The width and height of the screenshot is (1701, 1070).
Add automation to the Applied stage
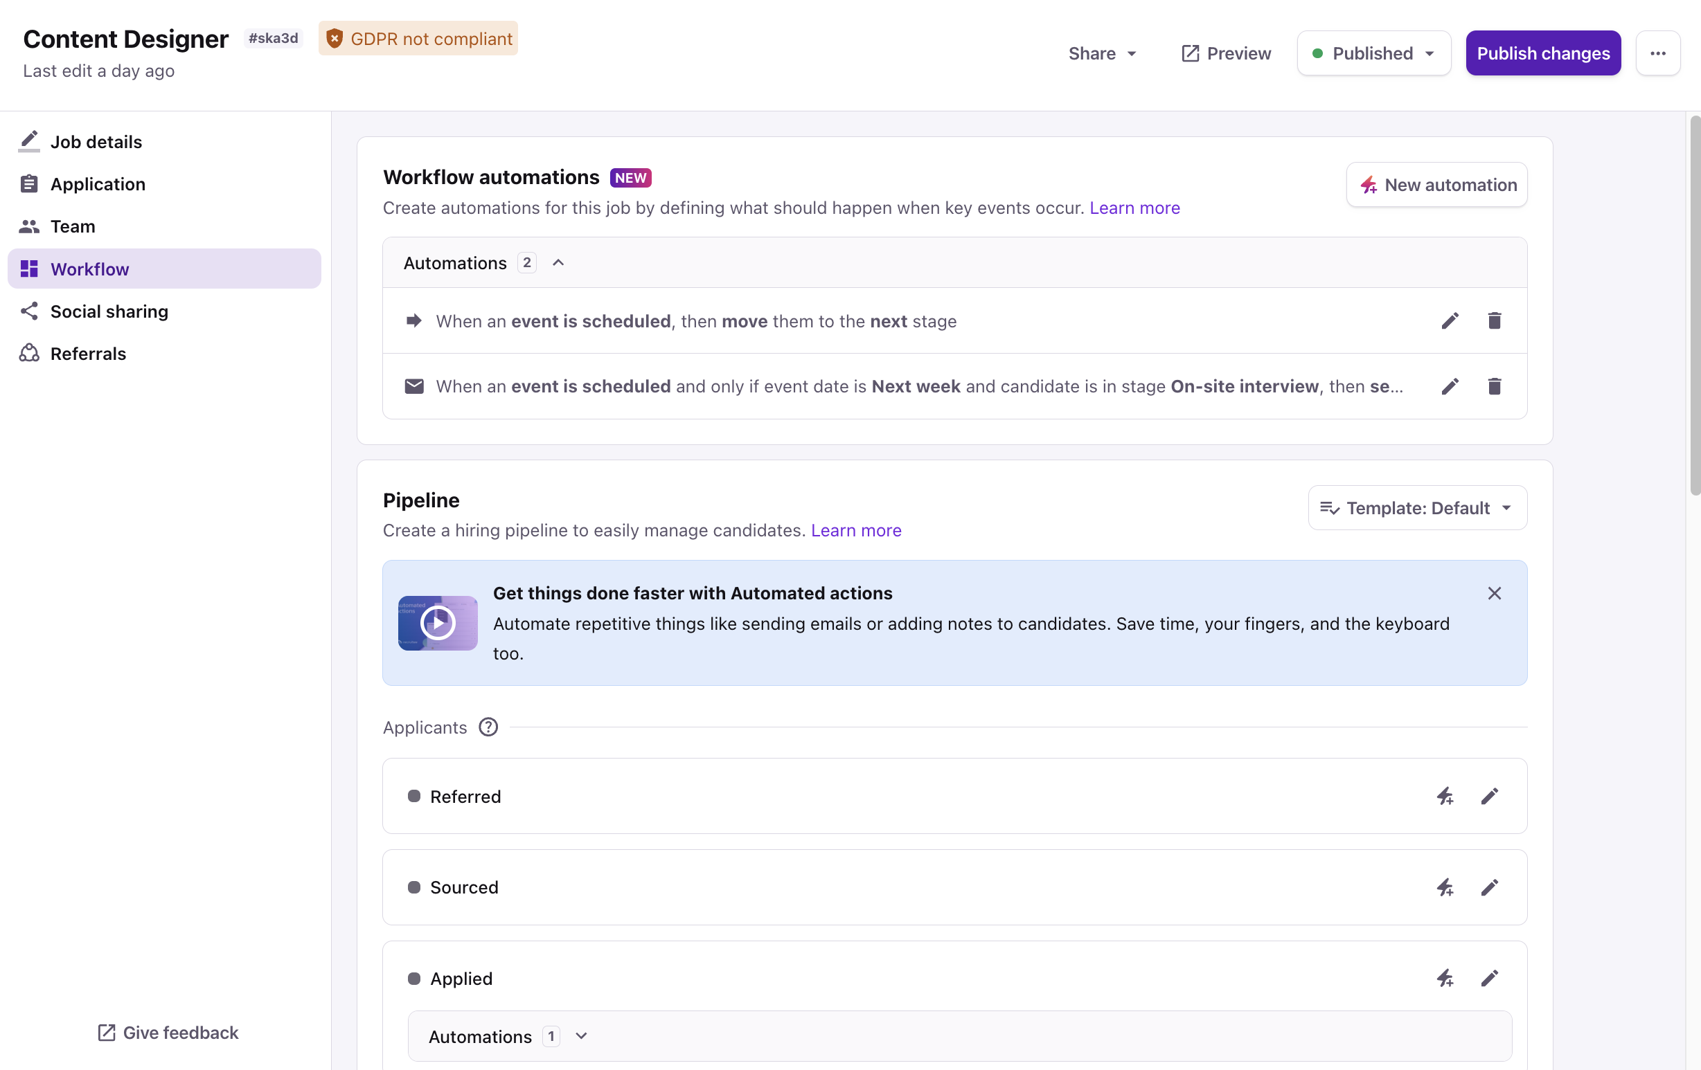(1445, 978)
